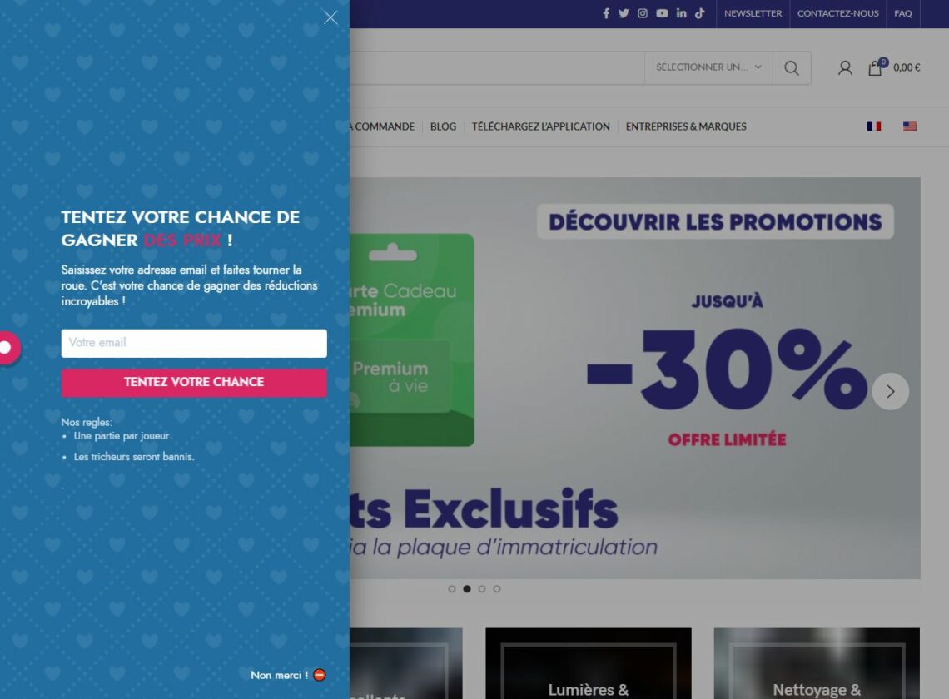The width and height of the screenshot is (949, 699).
Task: Open the YouTube social link
Action: point(662,13)
